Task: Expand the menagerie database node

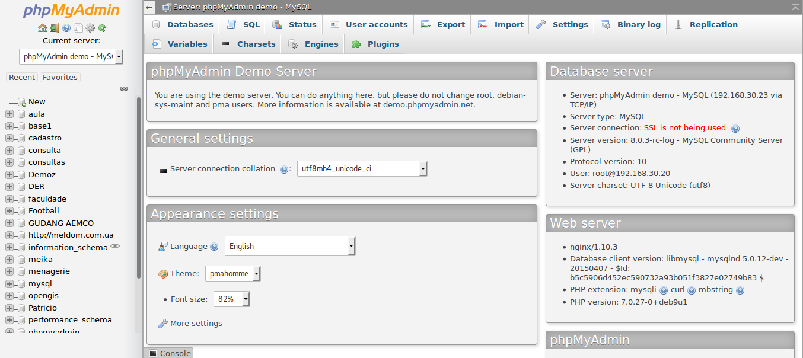Action: tap(9, 271)
